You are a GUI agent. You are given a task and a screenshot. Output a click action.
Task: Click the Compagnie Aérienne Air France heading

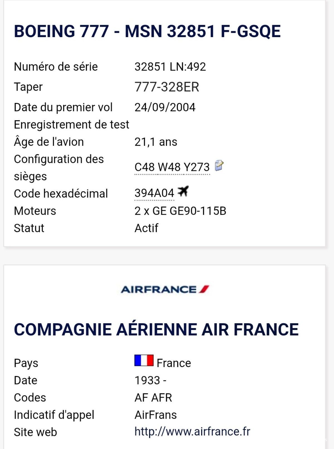coord(156,329)
